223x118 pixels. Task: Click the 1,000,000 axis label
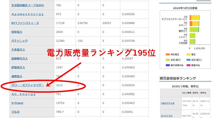(199, 48)
